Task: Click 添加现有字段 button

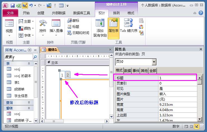Action: pos(100,28)
